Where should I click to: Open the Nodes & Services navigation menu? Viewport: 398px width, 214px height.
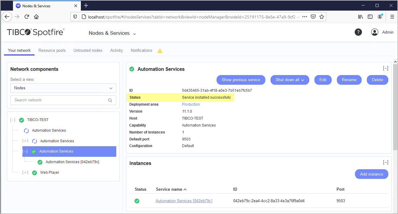coord(112,33)
